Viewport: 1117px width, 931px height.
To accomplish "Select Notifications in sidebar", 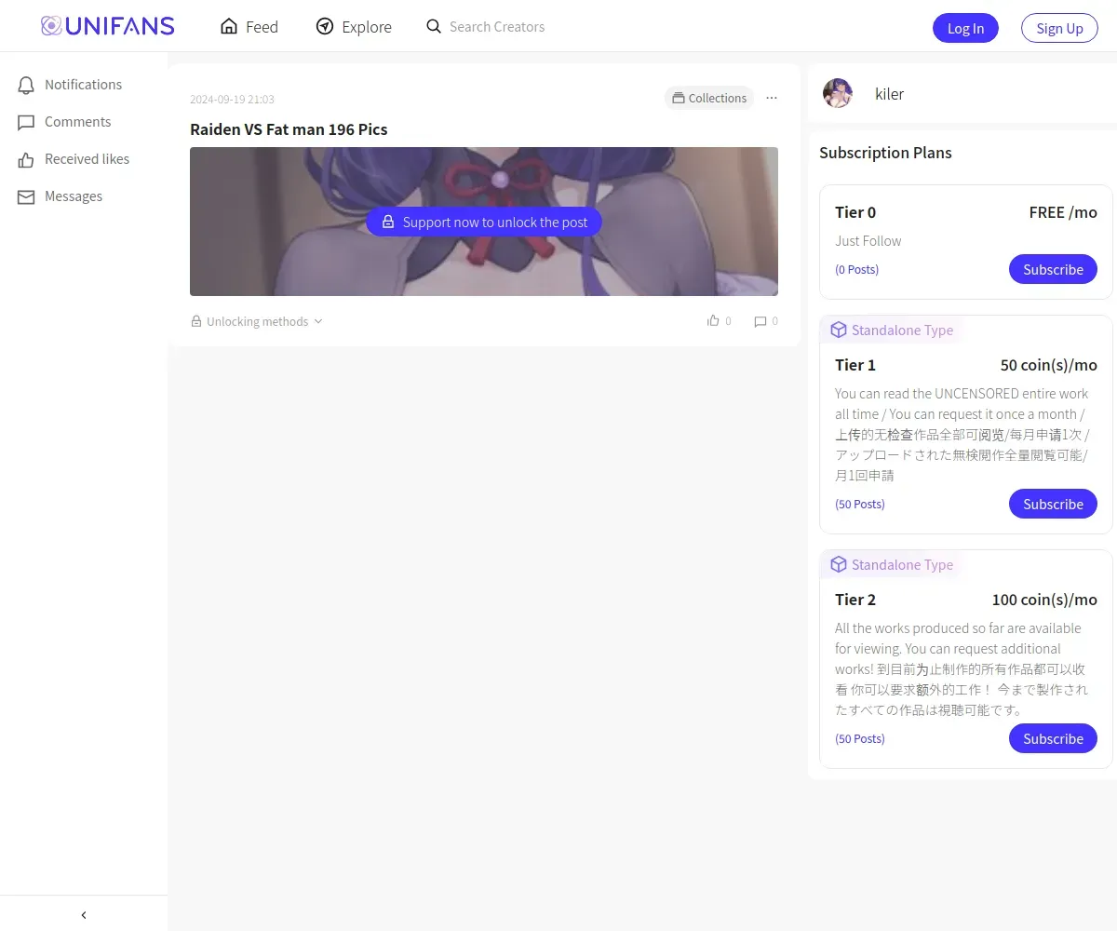I will coord(84,85).
